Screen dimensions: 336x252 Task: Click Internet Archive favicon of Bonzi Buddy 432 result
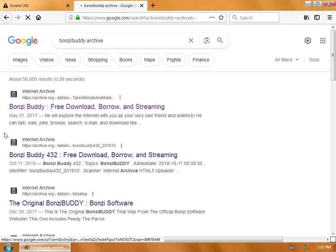[14, 142]
